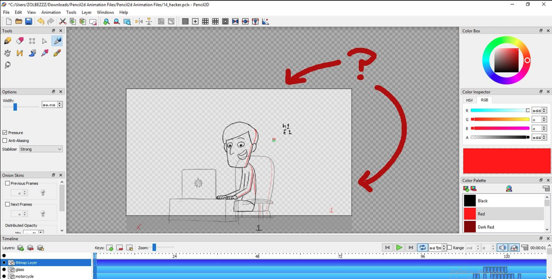Select the Eraser tool
The width and height of the screenshot is (552, 279).
pyautogui.click(x=20, y=41)
